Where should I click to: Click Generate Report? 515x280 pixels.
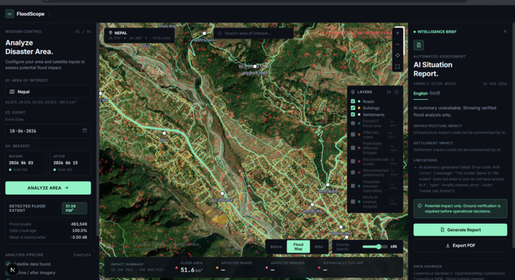click(460, 229)
